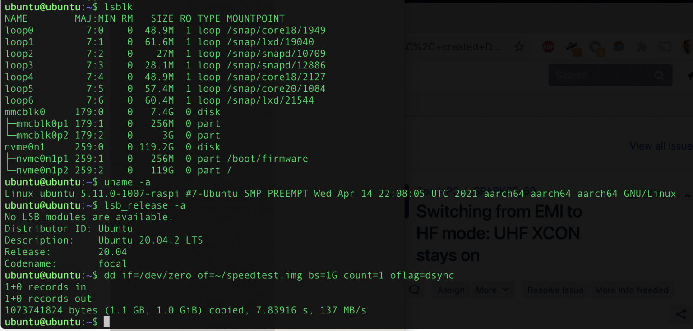Collapse the issue using the upward chevron

point(689,196)
